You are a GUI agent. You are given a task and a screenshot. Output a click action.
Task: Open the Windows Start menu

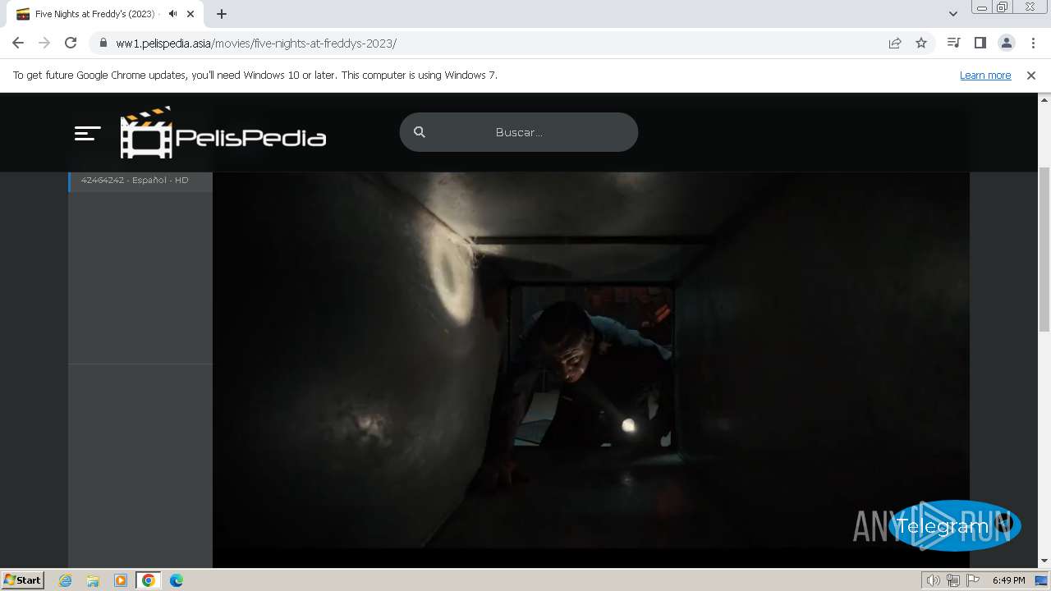[x=22, y=580]
